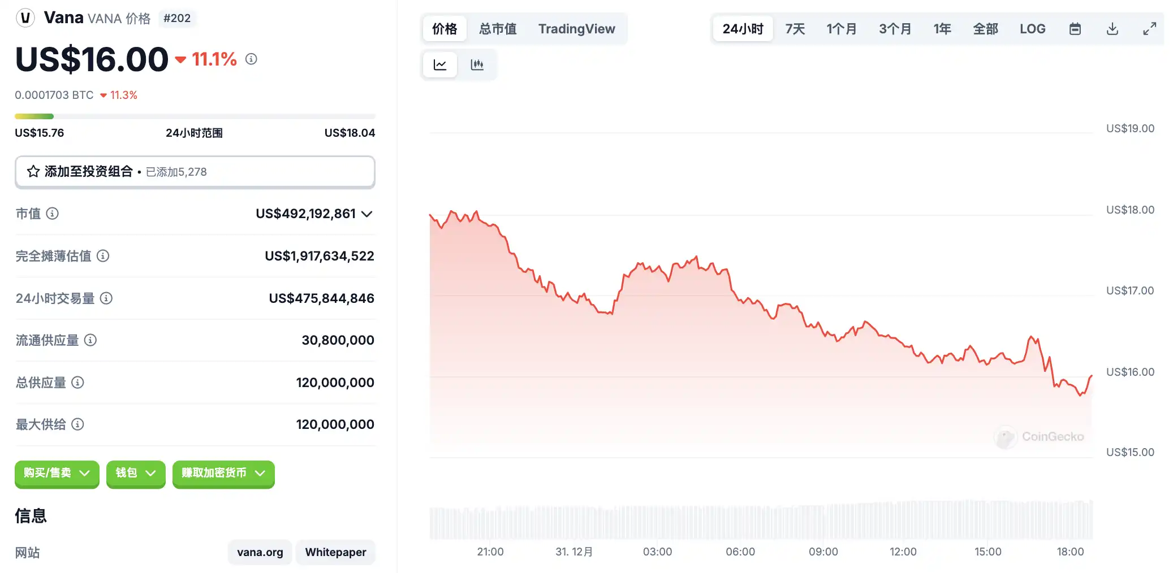Switch to line chart view icon
This screenshot has width=1173, height=573.
[440, 64]
